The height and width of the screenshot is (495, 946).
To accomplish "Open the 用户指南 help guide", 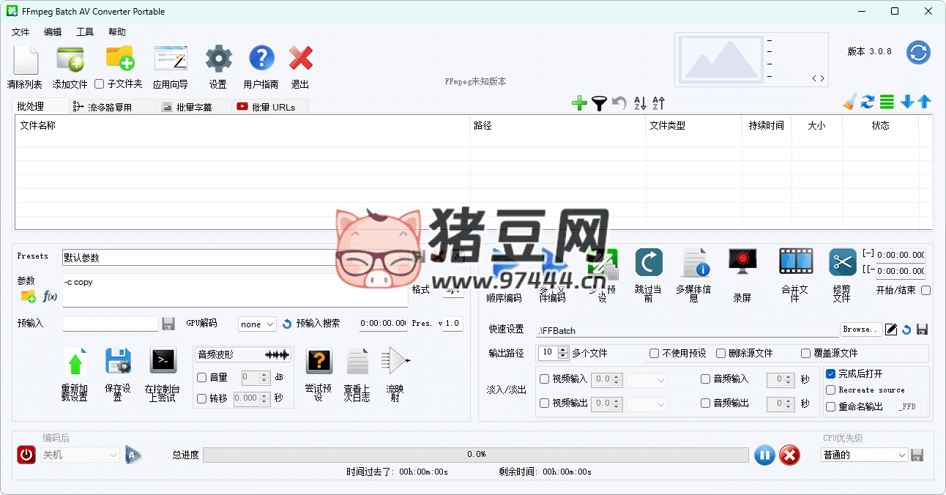I will tap(261, 58).
